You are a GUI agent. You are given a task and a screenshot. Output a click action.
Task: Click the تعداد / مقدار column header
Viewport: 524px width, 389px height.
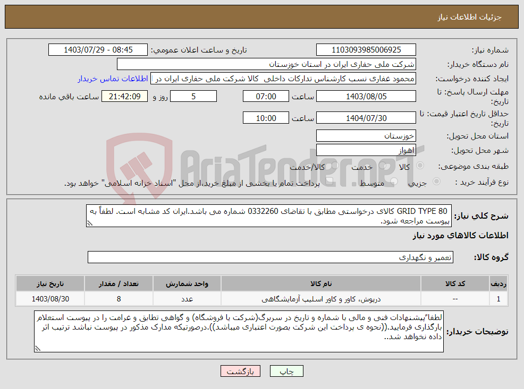[119, 283]
